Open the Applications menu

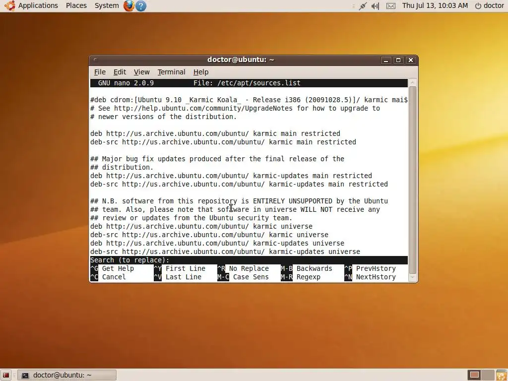point(38,5)
